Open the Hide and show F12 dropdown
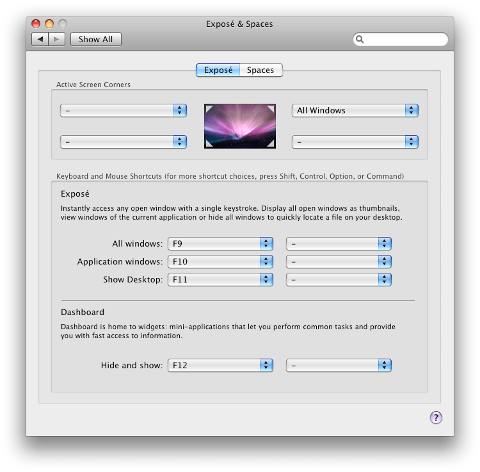This screenshot has width=480, height=472. (x=220, y=365)
